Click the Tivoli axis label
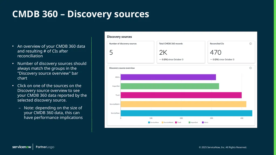This screenshot has height=155, width=276. (118, 95)
